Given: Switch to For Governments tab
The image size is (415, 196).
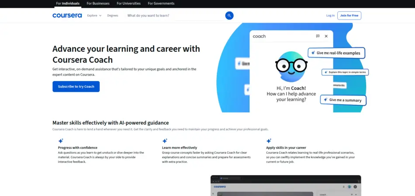Looking at the screenshot, I should pos(161,3).
